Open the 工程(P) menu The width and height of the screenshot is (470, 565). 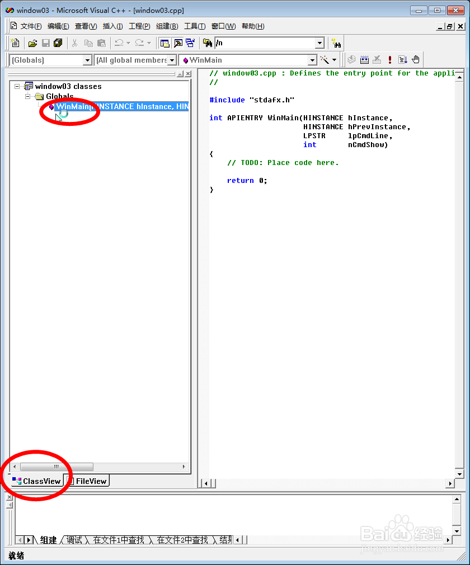point(140,26)
